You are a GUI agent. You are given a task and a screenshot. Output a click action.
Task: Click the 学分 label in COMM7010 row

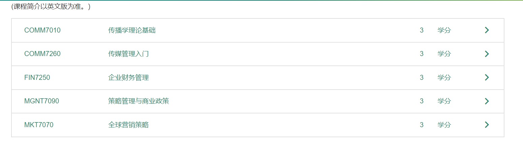444,30
